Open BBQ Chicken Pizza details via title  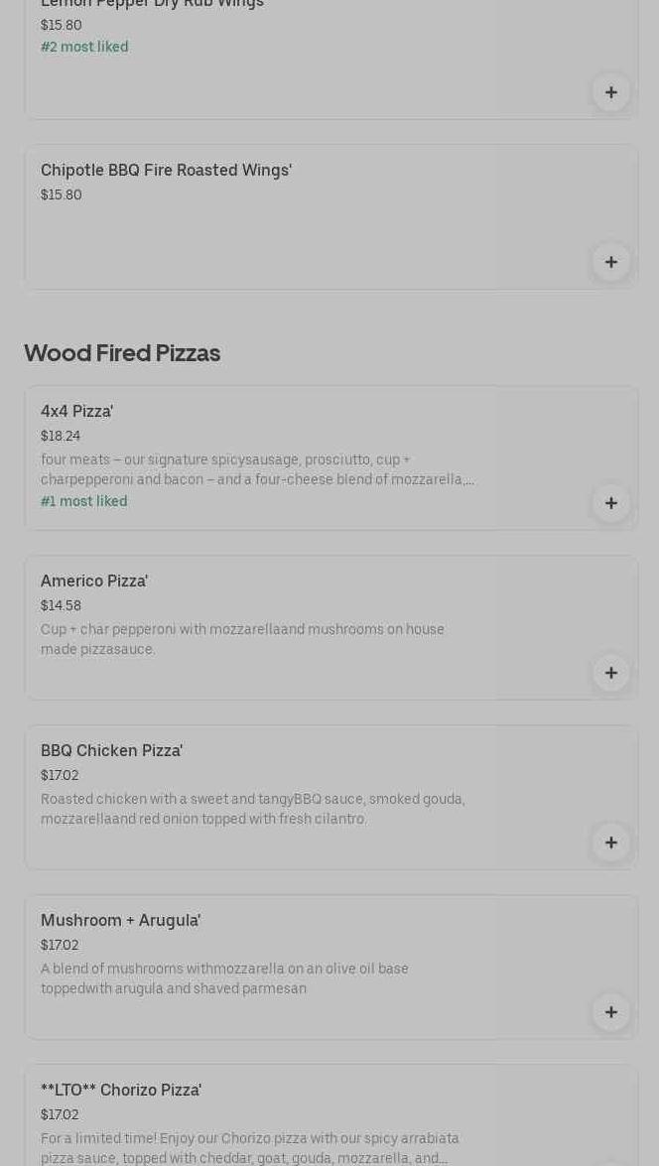pyautogui.click(x=112, y=750)
